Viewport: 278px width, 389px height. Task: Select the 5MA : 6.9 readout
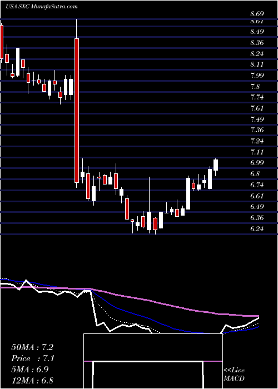pyautogui.click(x=30, y=369)
